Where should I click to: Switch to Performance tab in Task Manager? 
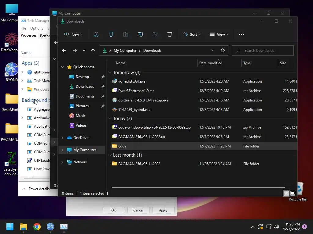(x=45, y=36)
